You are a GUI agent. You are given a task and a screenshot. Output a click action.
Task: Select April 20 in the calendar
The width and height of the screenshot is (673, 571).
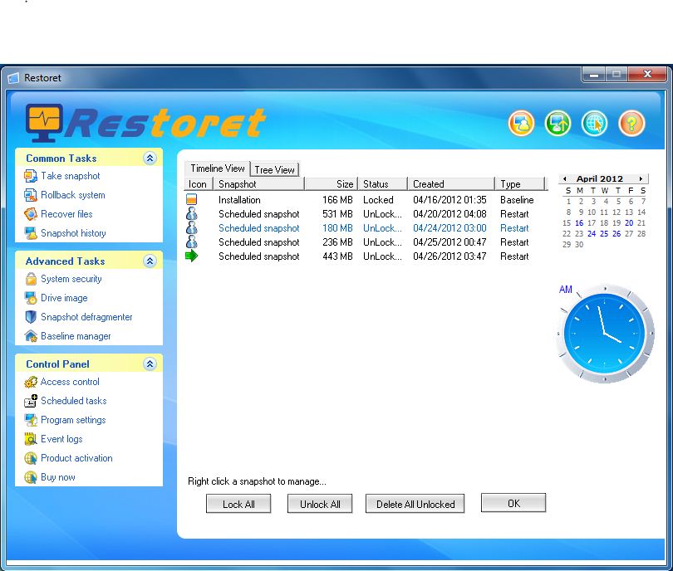(629, 223)
